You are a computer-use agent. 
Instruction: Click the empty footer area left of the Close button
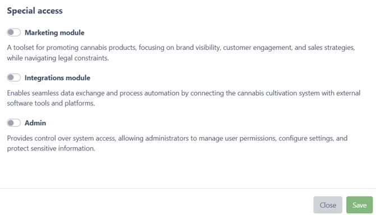[x=156, y=205]
